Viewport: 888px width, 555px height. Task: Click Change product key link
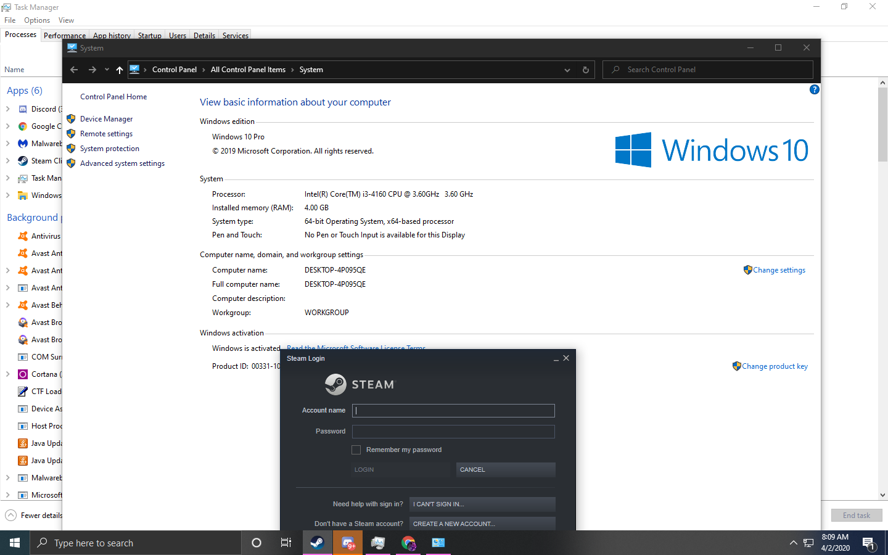point(775,366)
